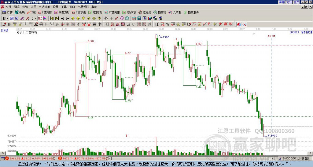Click the hand pan tool icon
This screenshot has height=167, width=313.
[106, 18]
